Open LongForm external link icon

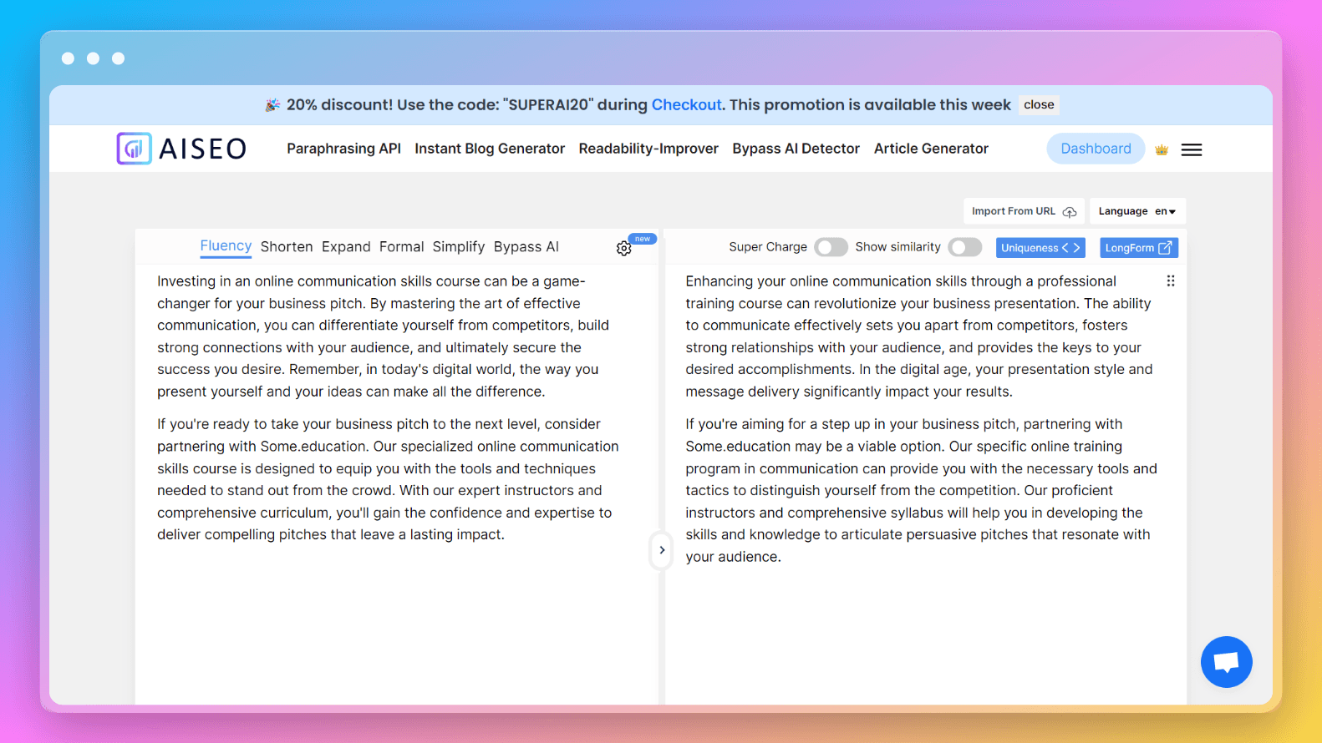coord(1164,248)
